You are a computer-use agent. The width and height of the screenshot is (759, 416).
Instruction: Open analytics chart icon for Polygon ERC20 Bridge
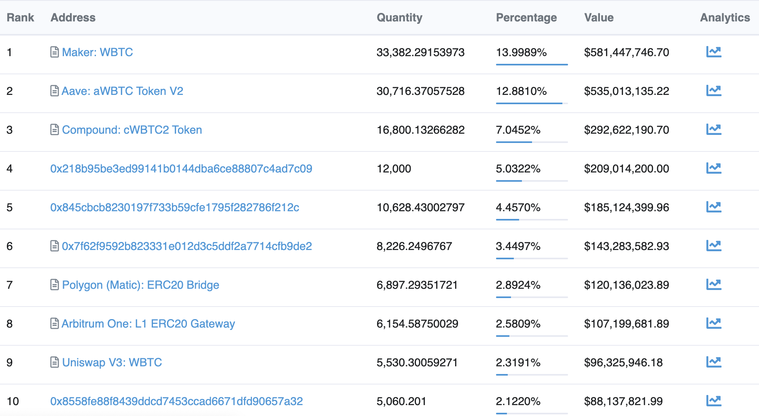[x=714, y=284]
